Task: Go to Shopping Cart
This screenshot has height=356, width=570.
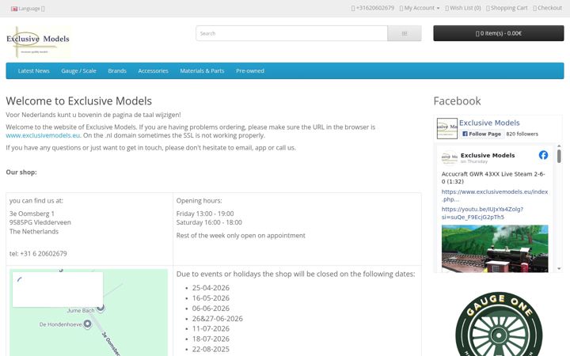Action: point(507,8)
